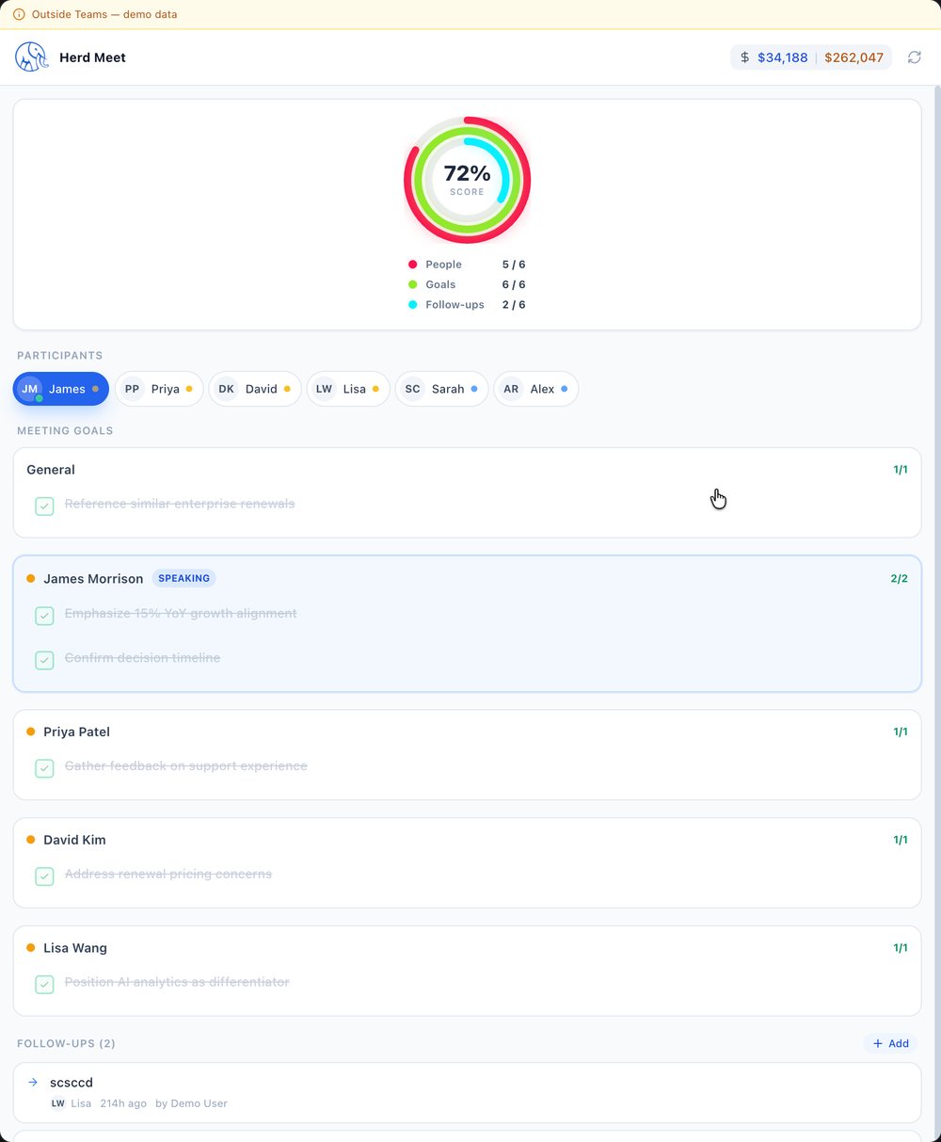
Task: Click the Herd Meet elephant logo
Action: coord(31,56)
